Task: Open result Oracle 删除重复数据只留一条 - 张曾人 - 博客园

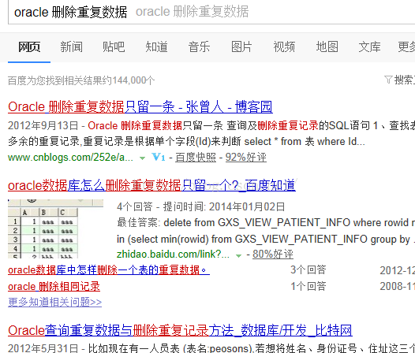Action: [x=140, y=107]
